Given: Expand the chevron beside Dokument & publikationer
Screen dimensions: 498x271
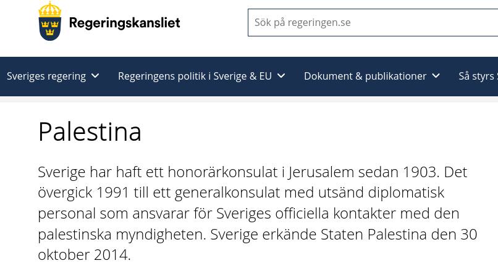Looking at the screenshot, I should pos(436,76).
